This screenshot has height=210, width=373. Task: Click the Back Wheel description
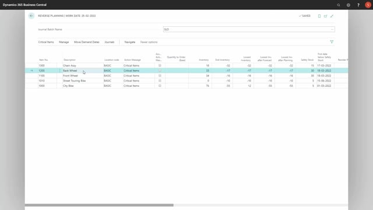pos(70,71)
